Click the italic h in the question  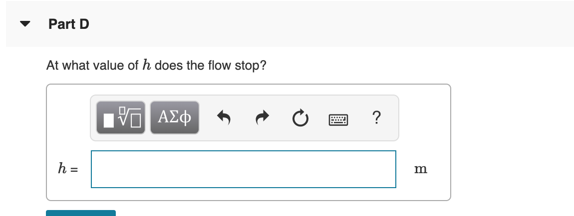(x=146, y=65)
